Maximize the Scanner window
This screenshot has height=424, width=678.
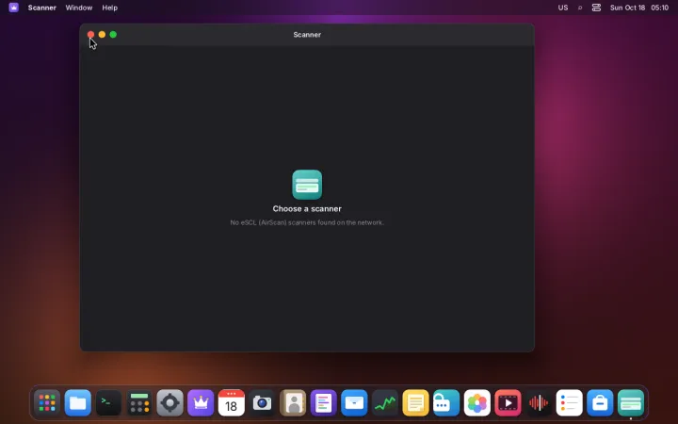coord(113,34)
